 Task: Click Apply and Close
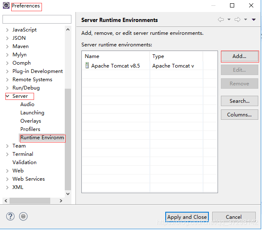[x=187, y=217]
